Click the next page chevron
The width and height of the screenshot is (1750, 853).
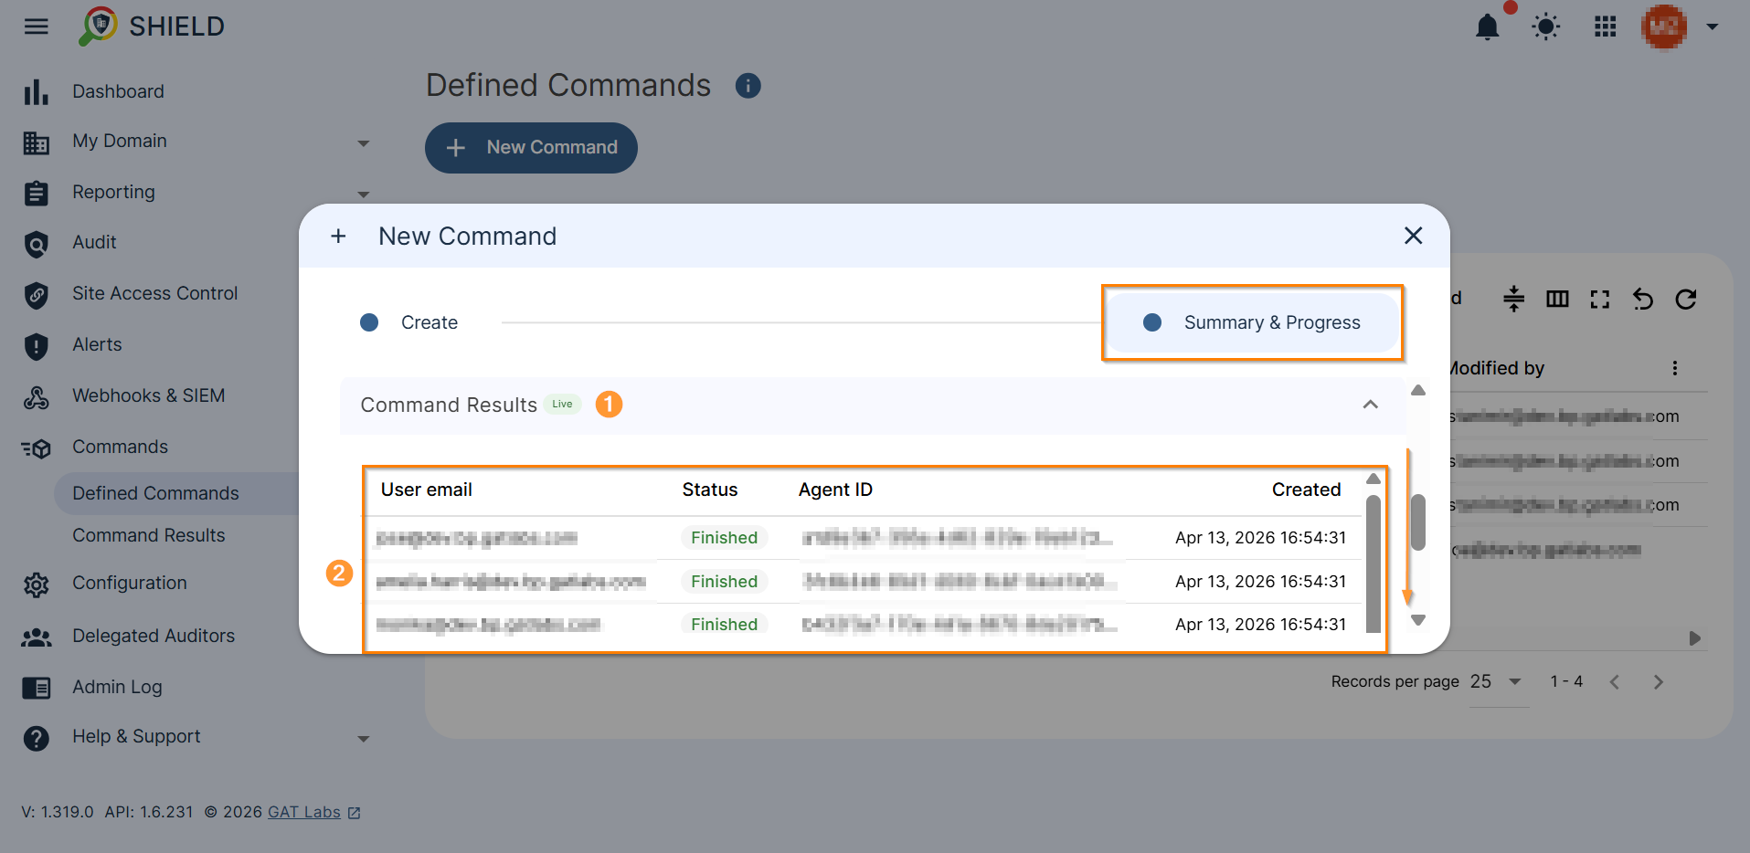pyautogui.click(x=1659, y=681)
